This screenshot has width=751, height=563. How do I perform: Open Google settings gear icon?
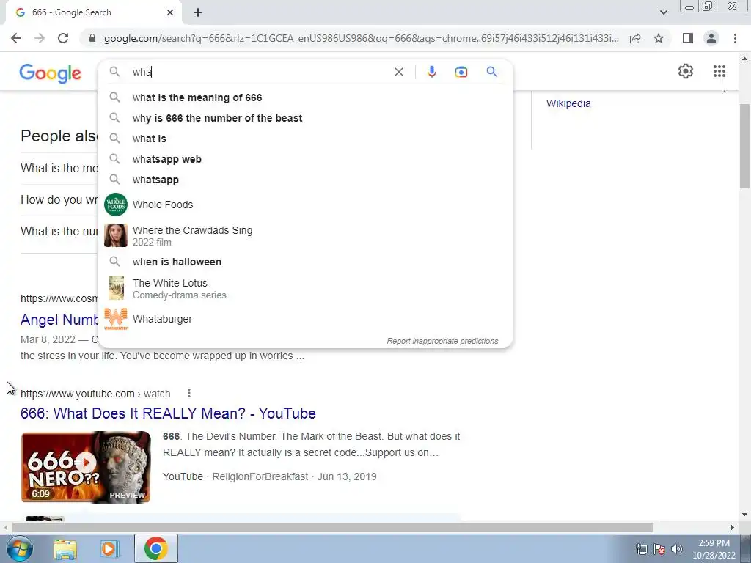tap(686, 71)
